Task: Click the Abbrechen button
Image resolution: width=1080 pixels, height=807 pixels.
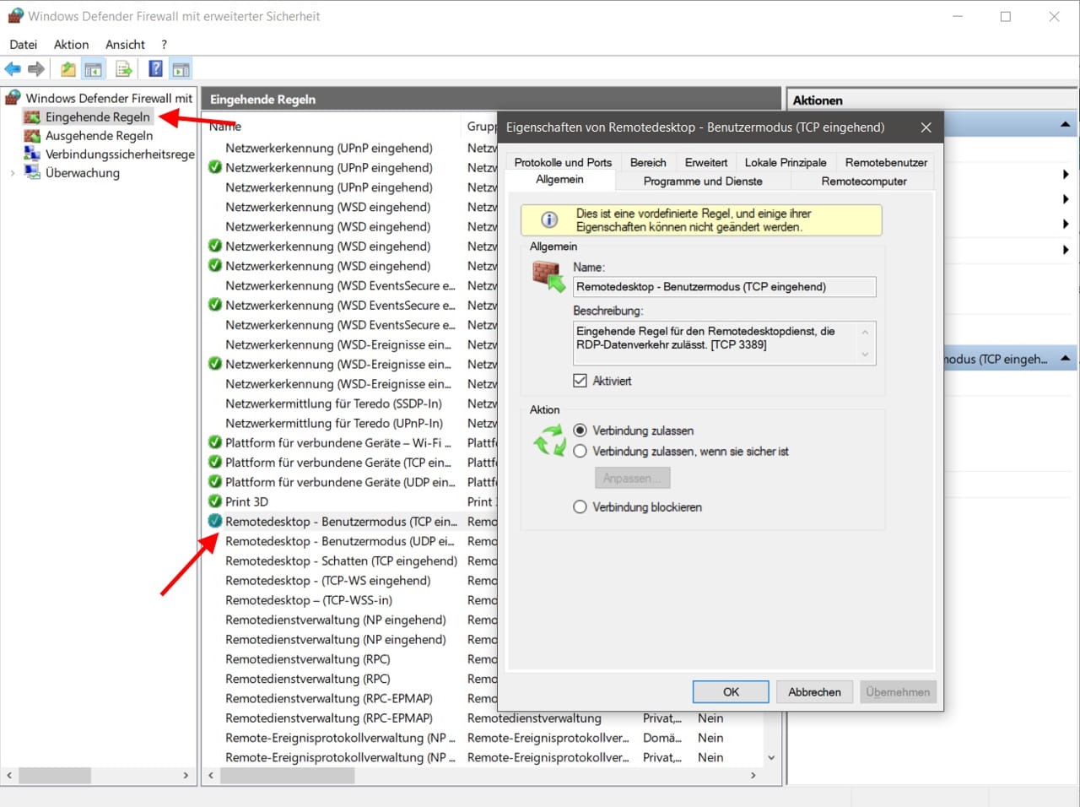Action: tap(813, 691)
